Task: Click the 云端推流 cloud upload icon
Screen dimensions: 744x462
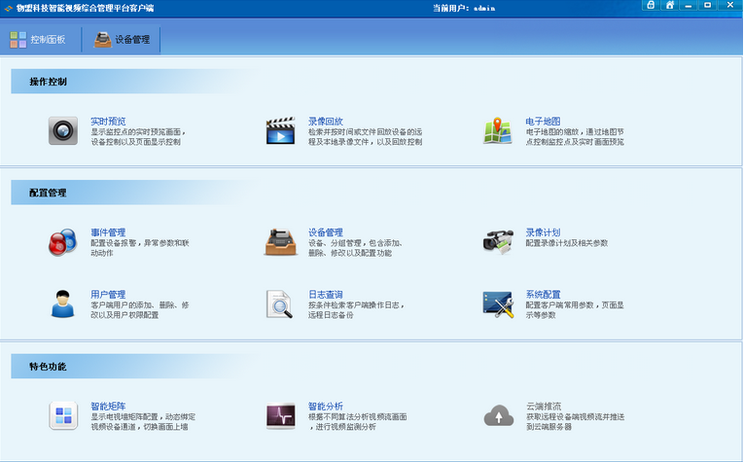Action: coord(498,415)
